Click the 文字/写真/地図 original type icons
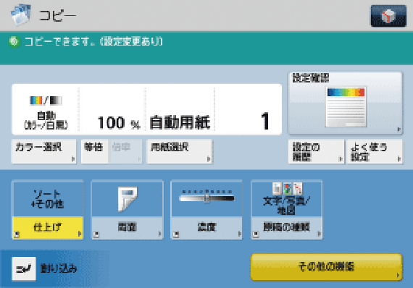Screen dimensions: 413x288 click(287, 188)
